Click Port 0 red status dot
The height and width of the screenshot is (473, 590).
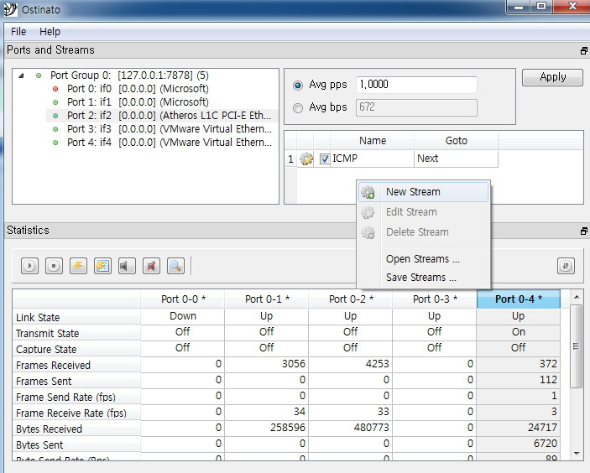tap(55, 89)
